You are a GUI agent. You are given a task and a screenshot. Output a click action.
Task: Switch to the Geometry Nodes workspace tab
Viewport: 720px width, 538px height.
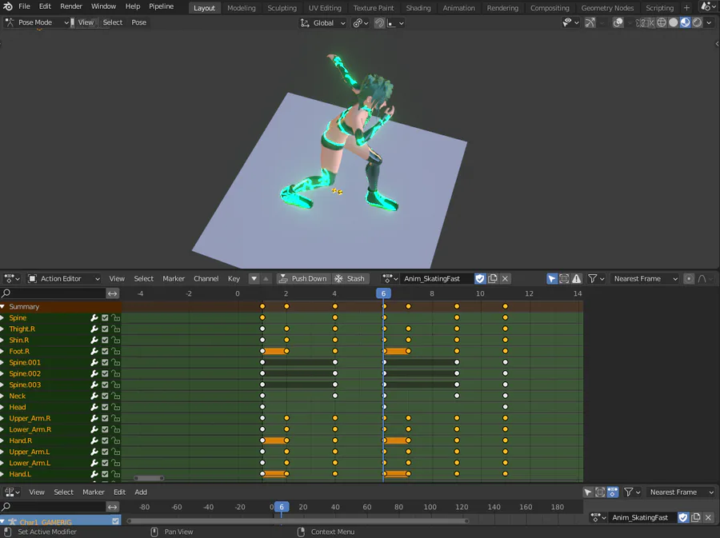click(x=607, y=8)
